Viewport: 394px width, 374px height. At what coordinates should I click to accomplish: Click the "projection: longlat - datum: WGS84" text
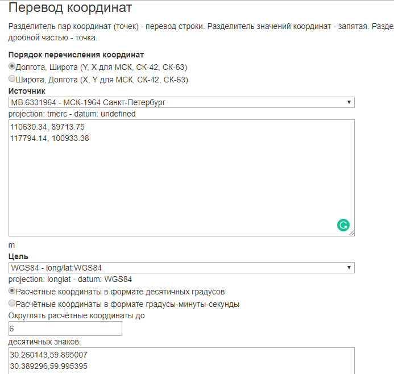(70, 279)
